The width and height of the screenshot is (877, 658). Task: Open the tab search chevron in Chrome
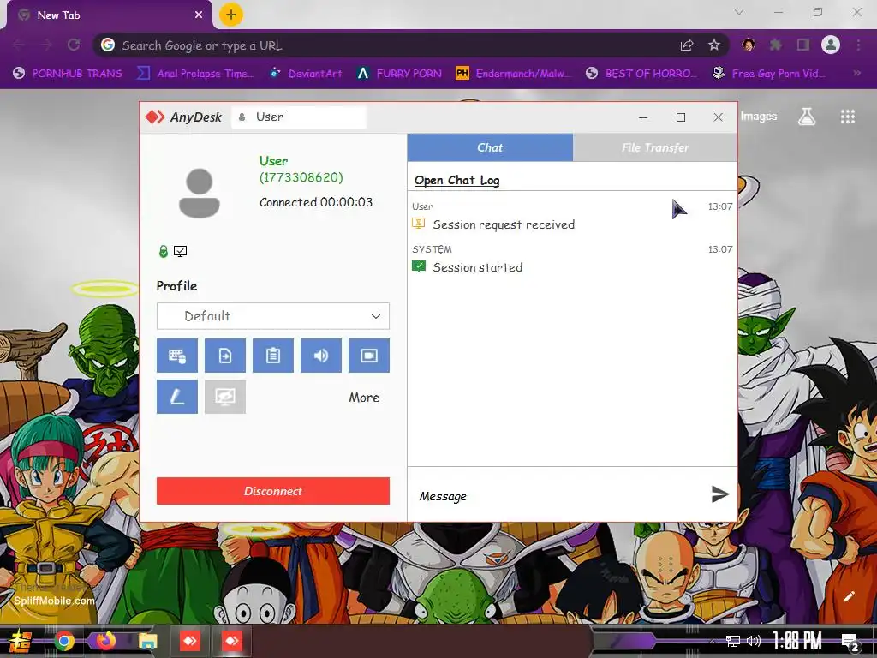click(739, 12)
